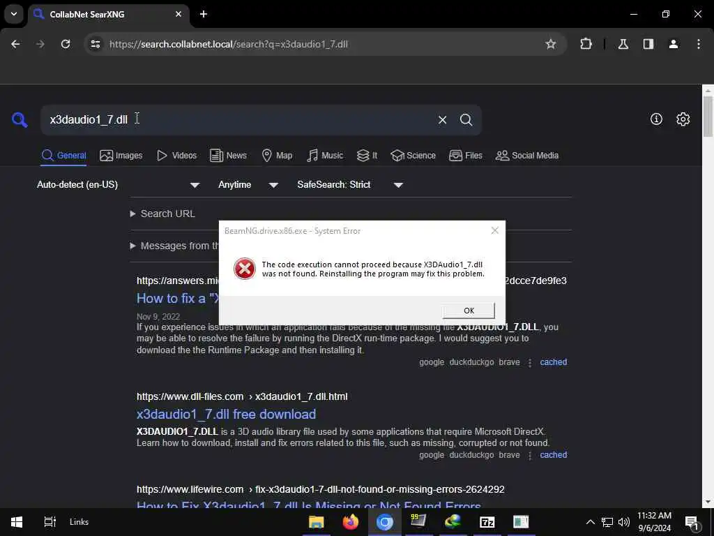Open the 7-Zip taskbar icon
Viewport: 714px width, 536px height.
tap(487, 522)
